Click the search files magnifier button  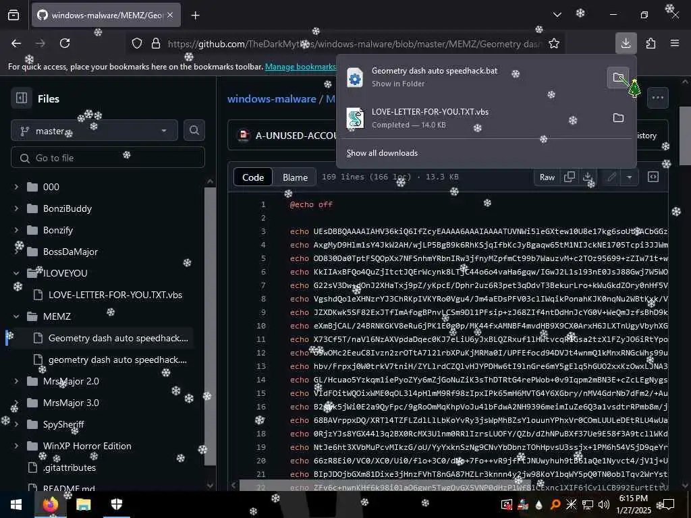(x=194, y=131)
